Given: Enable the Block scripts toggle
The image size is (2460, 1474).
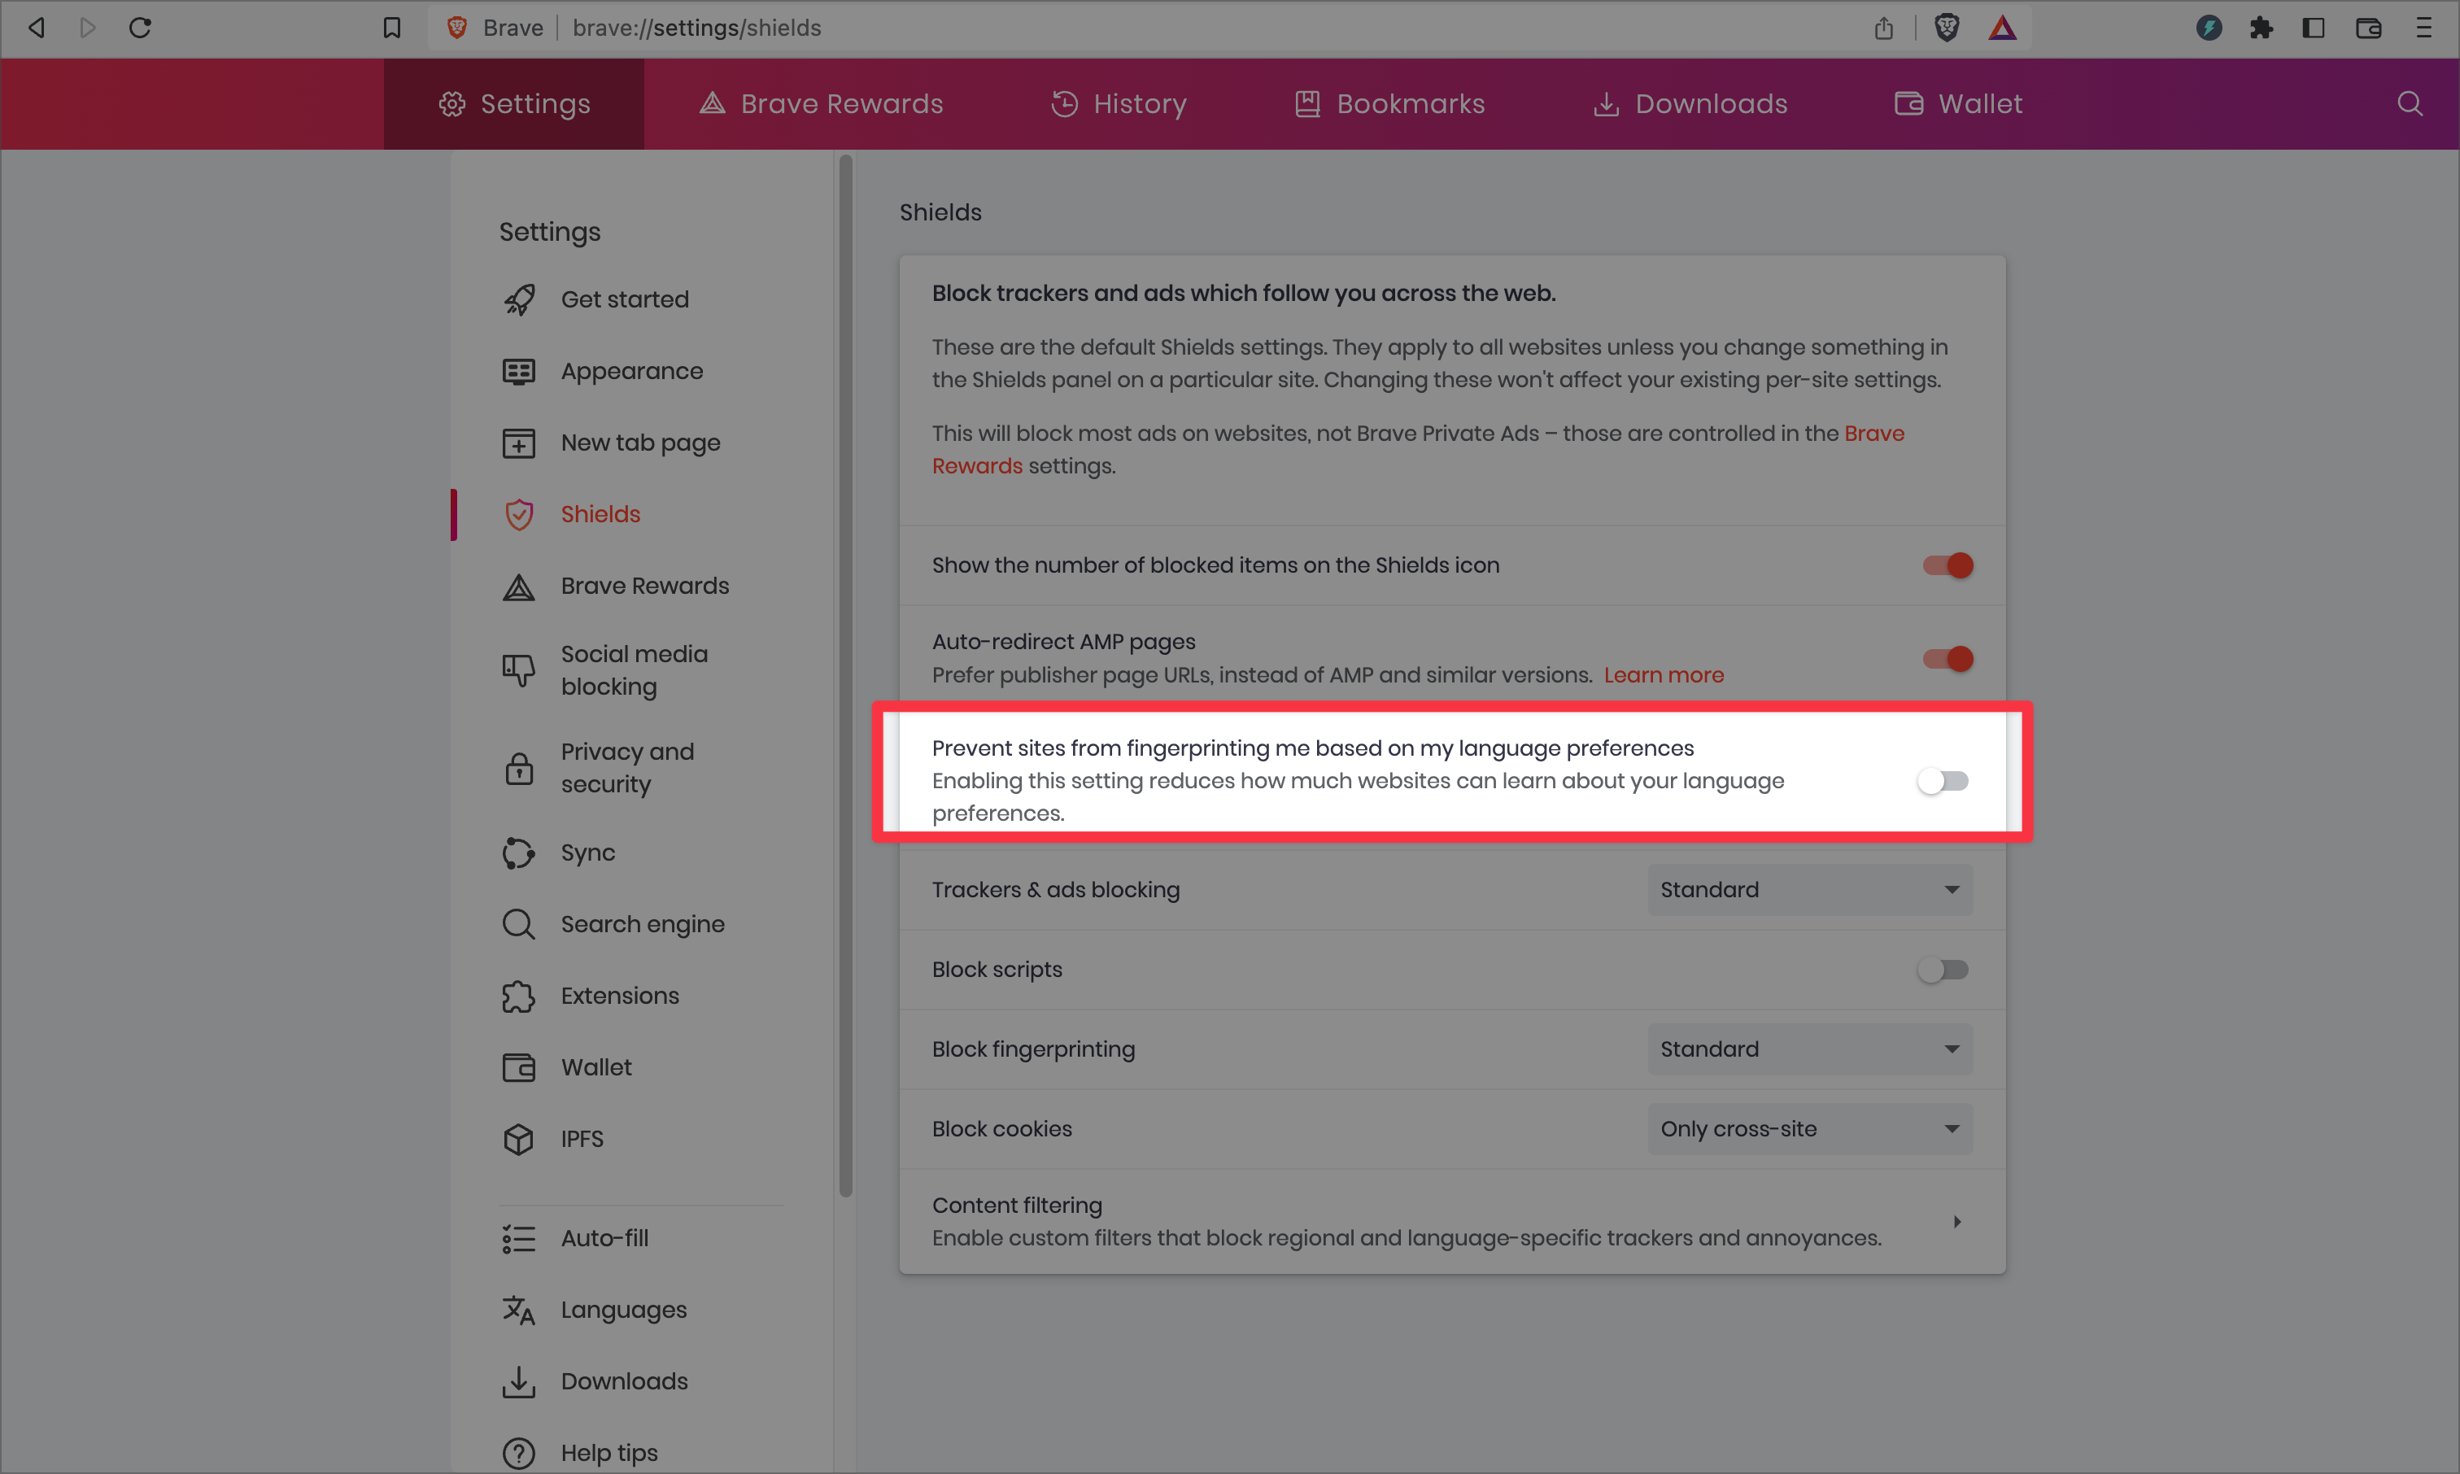Looking at the screenshot, I should [1943, 970].
